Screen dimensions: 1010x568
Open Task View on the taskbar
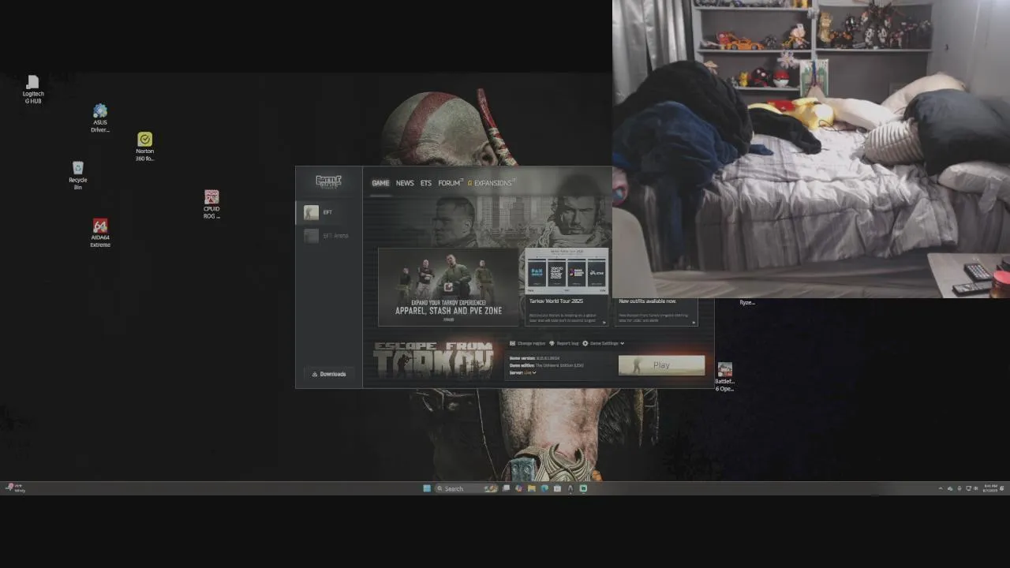coord(506,488)
